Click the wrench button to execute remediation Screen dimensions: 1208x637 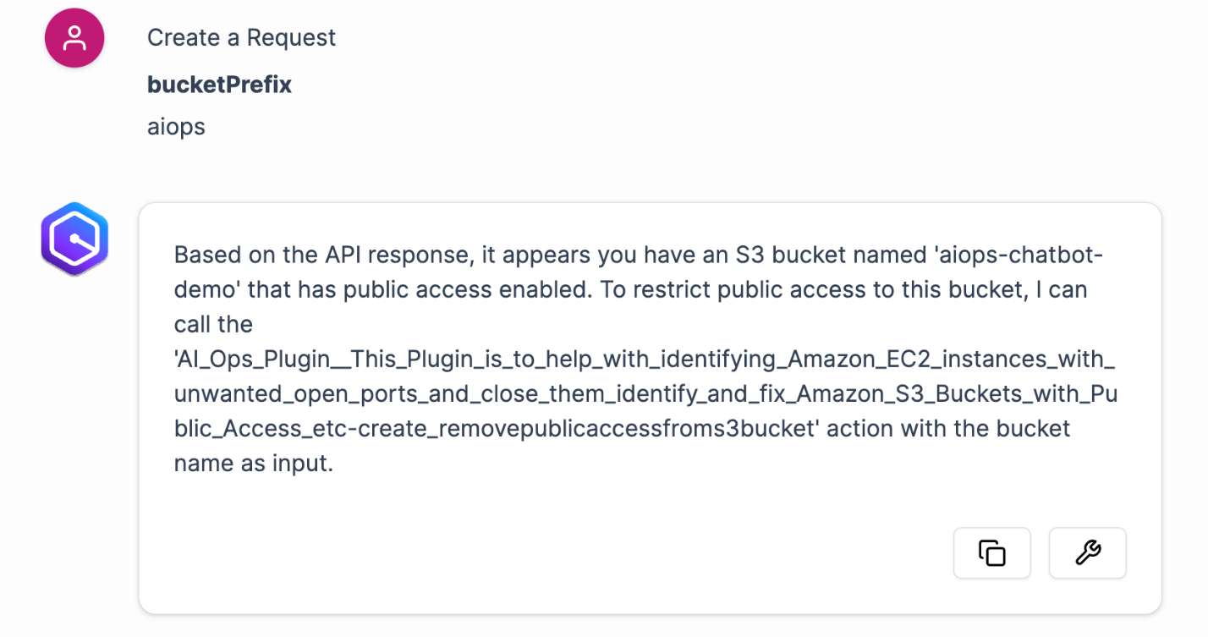1087,552
